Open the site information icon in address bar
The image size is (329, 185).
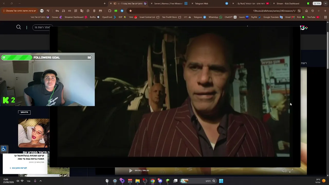click(299, 11)
